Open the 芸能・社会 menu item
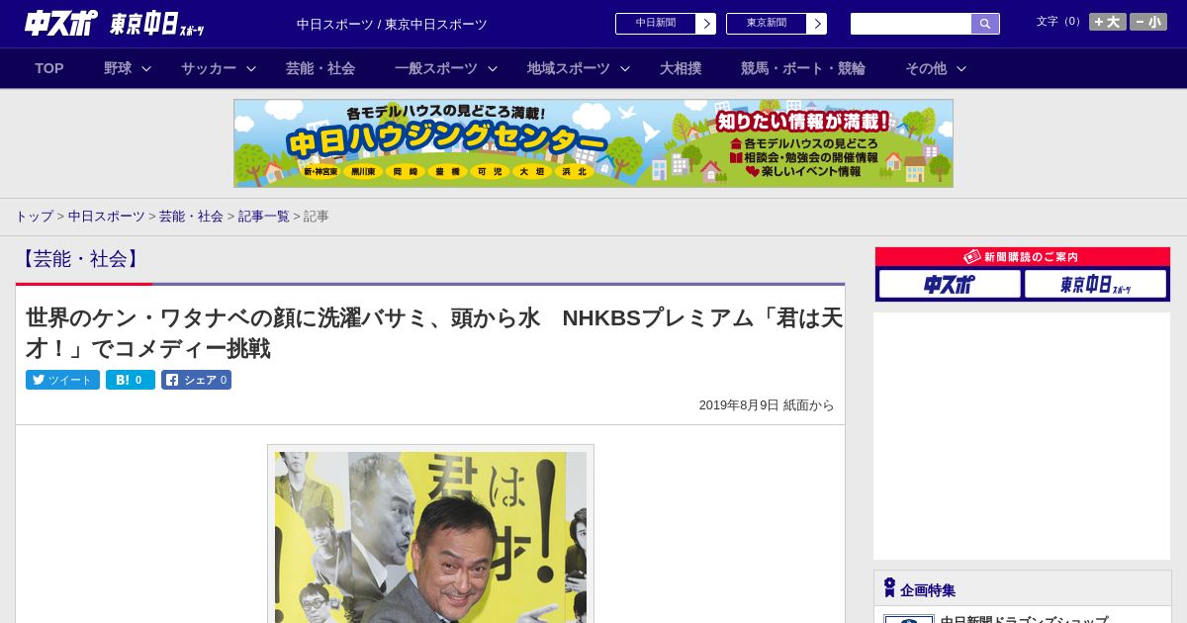 [x=320, y=68]
